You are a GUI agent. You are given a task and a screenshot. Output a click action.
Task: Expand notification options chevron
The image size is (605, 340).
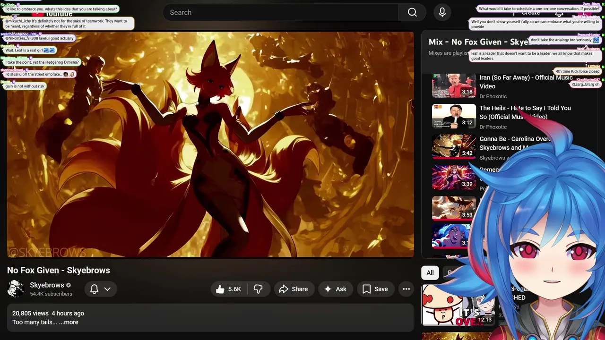coord(107,289)
